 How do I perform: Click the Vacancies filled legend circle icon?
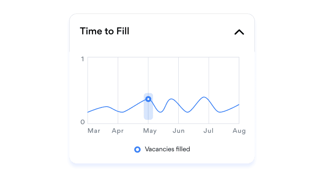coord(137,149)
